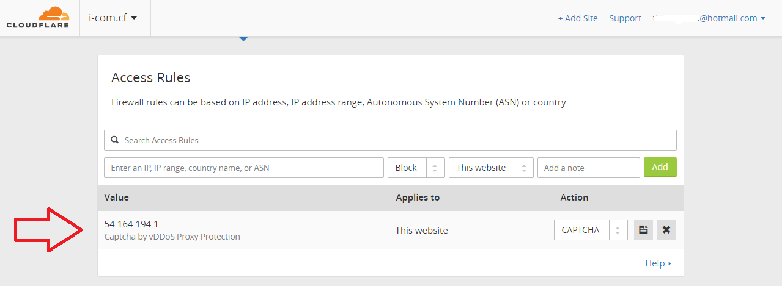Viewport: 782px width, 286px height.
Task: Open the note editor icon for rule 54.164.194.1
Action: point(643,230)
